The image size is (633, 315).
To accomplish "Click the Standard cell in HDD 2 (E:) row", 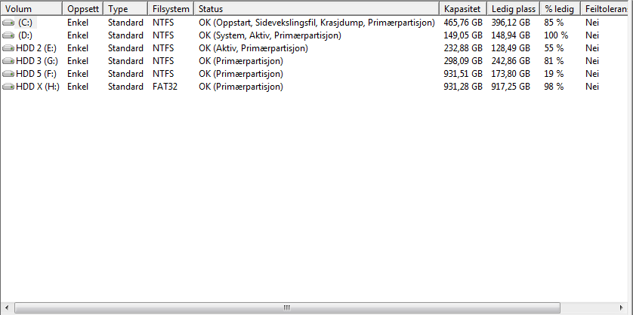I will coord(125,48).
